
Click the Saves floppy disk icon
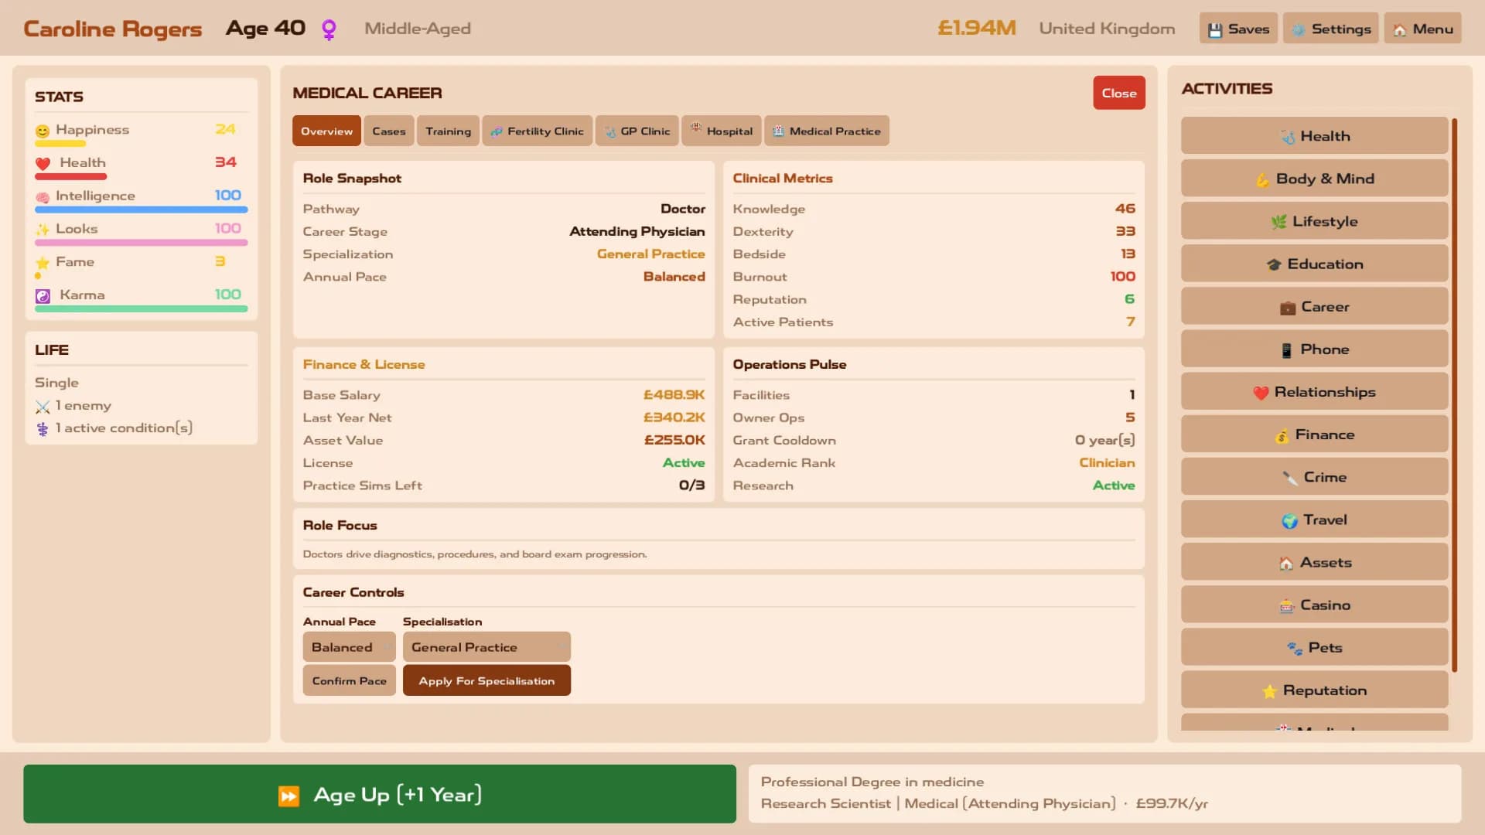point(1215,29)
